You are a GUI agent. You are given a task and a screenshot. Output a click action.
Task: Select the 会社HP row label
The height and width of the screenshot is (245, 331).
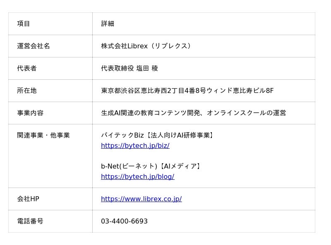28,199
